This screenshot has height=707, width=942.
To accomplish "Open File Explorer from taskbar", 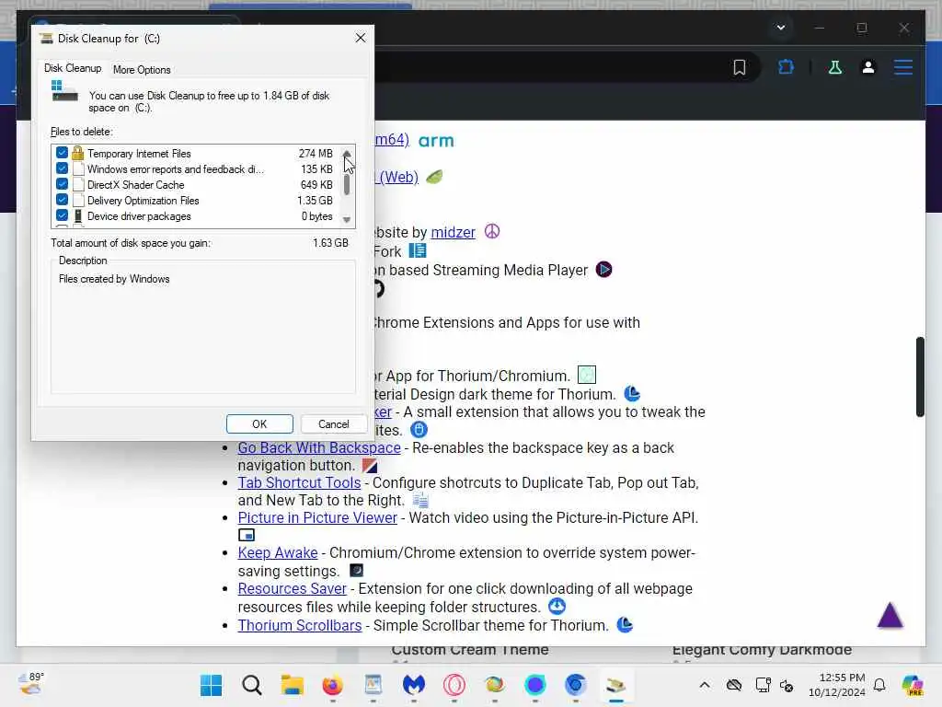I will (292, 685).
